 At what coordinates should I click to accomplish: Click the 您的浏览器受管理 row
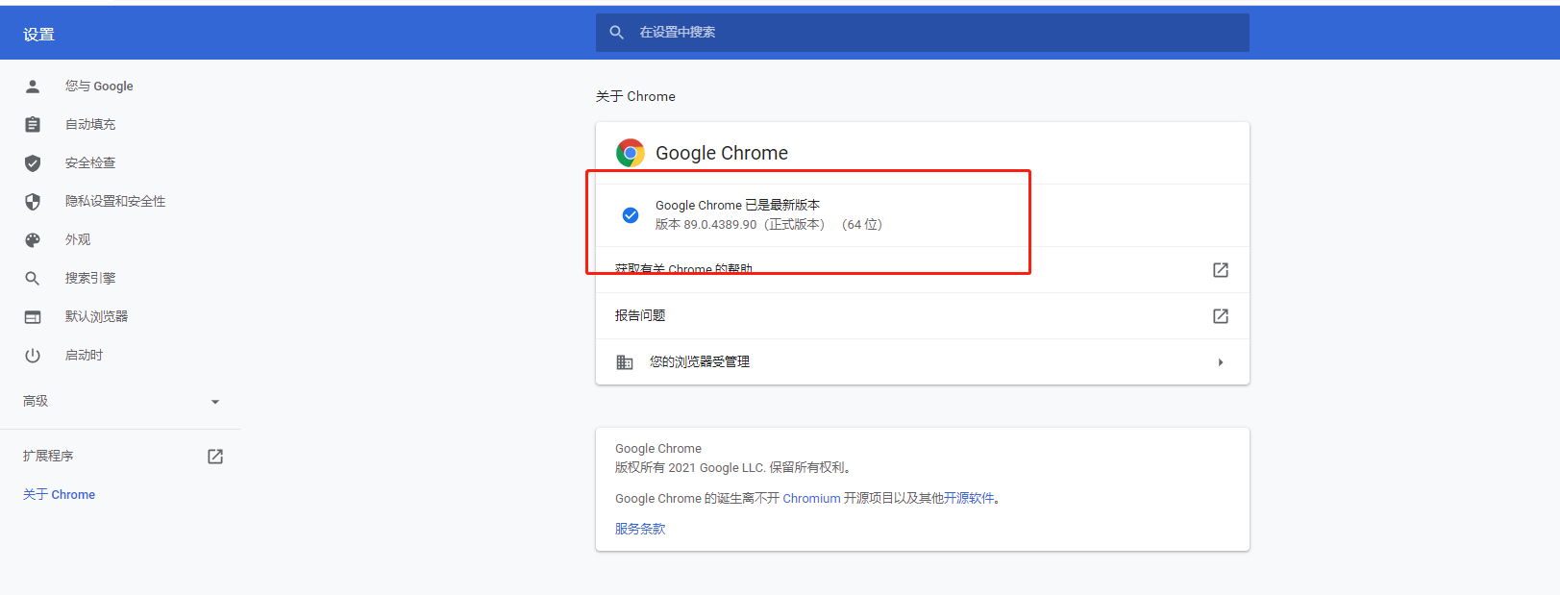coord(923,362)
